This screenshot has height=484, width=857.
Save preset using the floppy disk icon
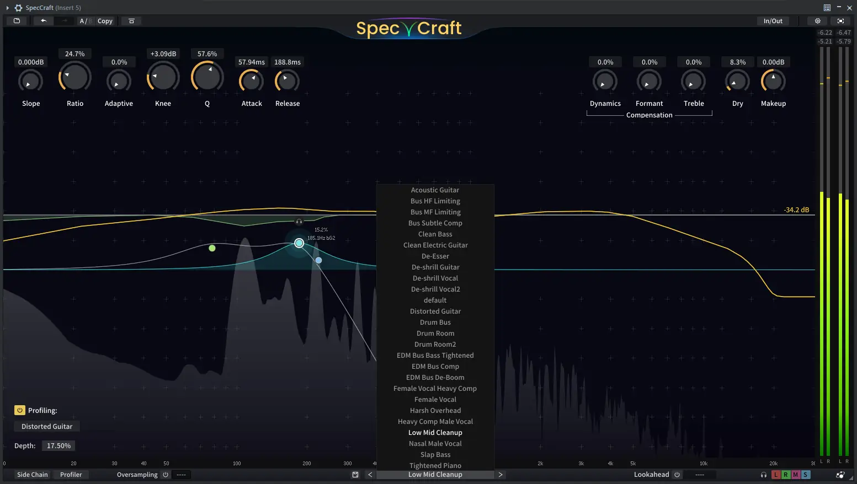coord(355,475)
